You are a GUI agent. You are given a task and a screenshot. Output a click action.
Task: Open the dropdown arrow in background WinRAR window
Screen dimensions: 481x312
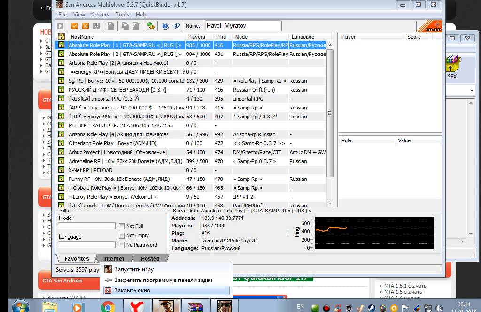472,91
